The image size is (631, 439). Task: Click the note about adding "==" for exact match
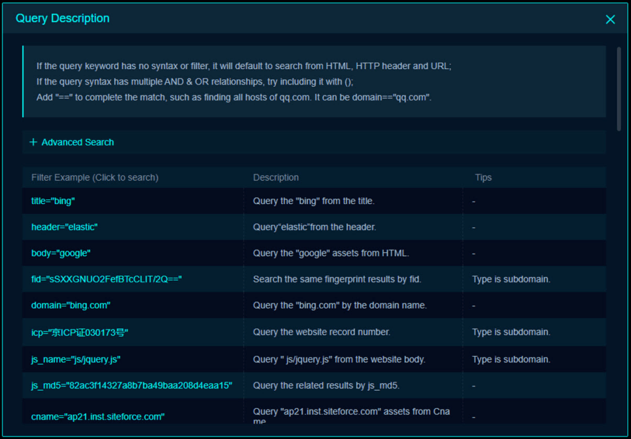click(234, 97)
